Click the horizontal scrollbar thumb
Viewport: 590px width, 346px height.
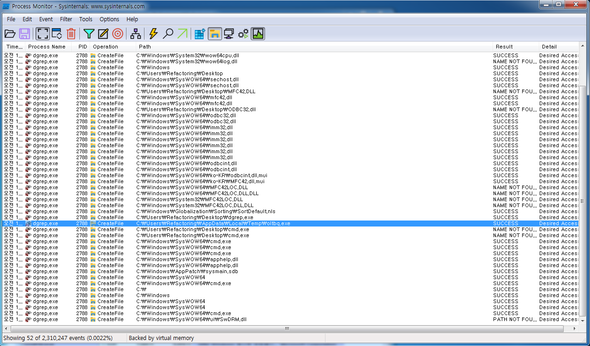[x=287, y=328]
